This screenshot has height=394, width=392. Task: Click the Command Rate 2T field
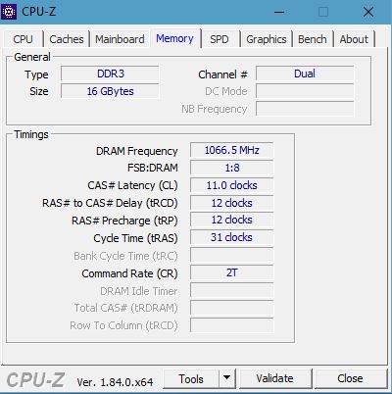[231, 272]
